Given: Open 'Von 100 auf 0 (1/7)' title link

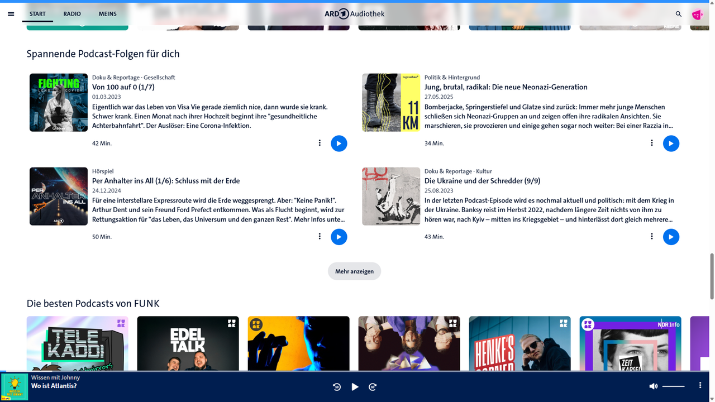Looking at the screenshot, I should (123, 87).
